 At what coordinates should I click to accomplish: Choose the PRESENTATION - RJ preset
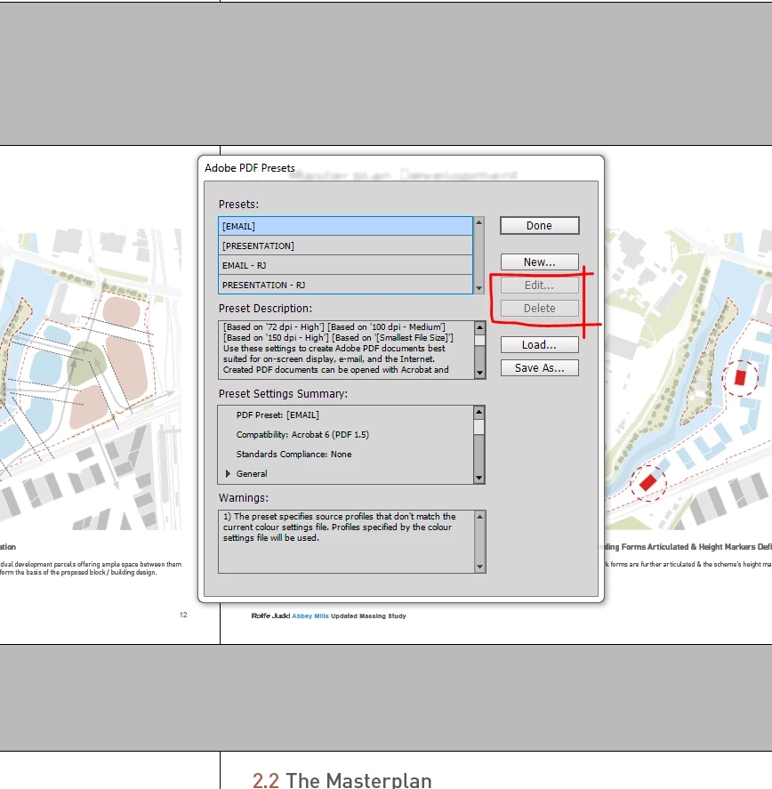[x=345, y=285]
